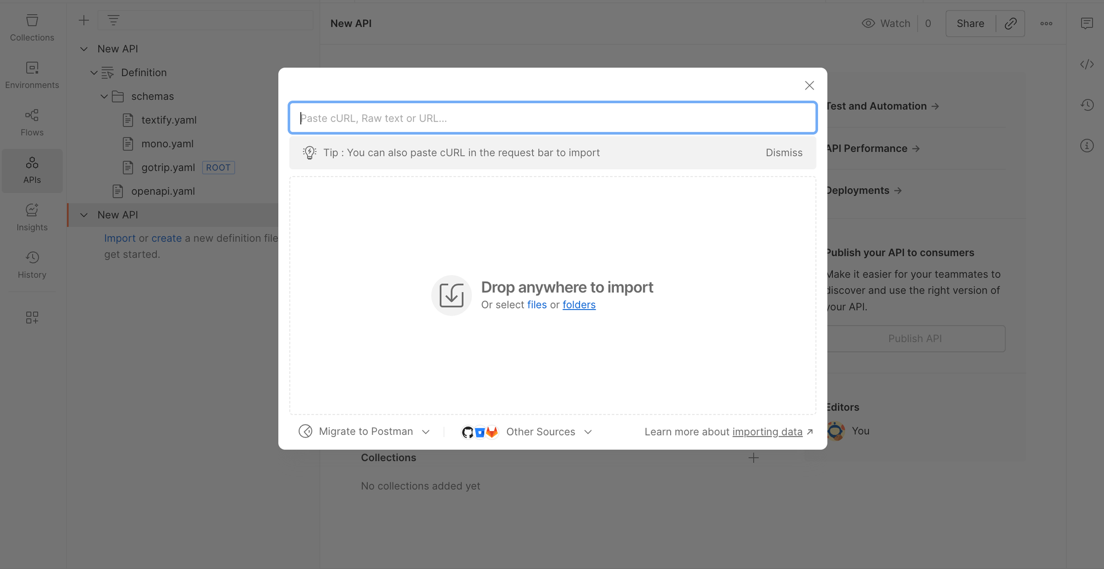The height and width of the screenshot is (569, 1104).
Task: Open the Insights sidebar panel
Action: tap(32, 217)
